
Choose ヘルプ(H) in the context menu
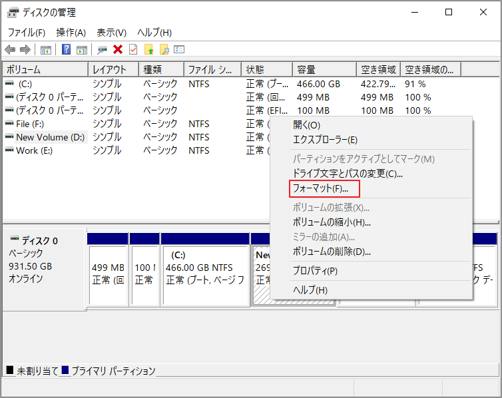[x=372, y=290]
